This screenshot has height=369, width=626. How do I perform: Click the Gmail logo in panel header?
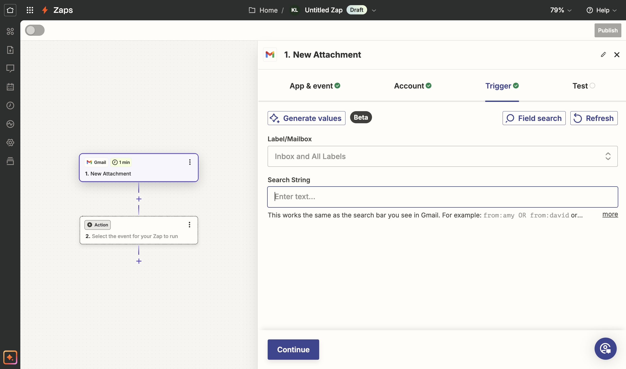click(270, 55)
